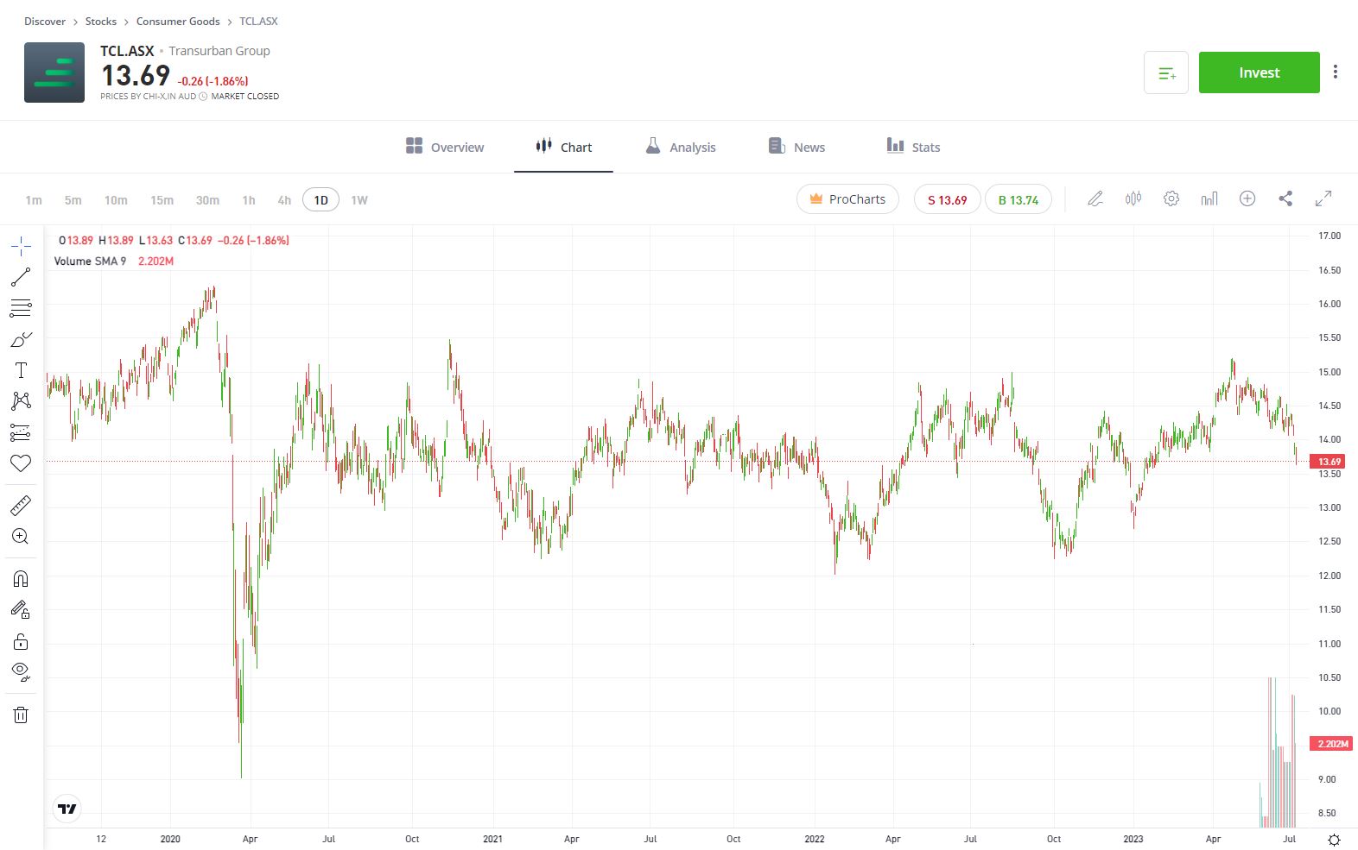Select the 4h timeframe
Viewport: 1358px width, 850px height.
coord(284,200)
